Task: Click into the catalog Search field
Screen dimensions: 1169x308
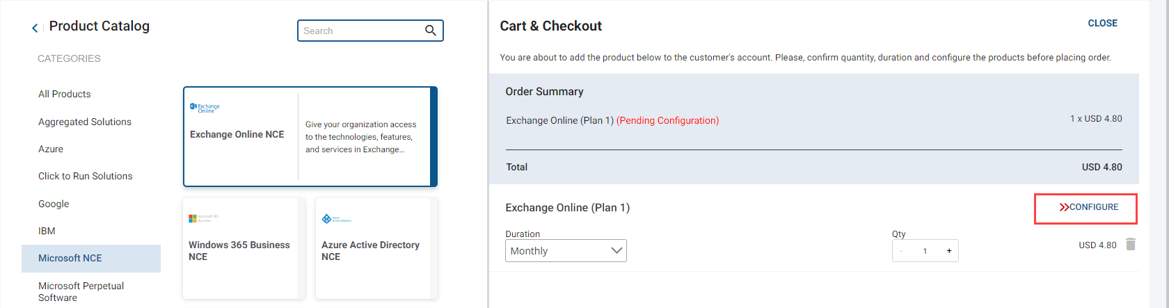Action: pyautogui.click(x=362, y=31)
